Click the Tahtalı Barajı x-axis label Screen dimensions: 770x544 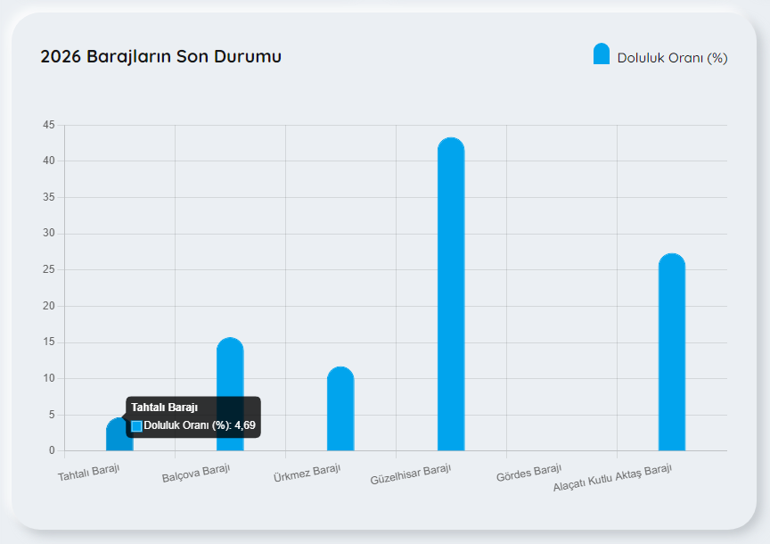(89, 473)
